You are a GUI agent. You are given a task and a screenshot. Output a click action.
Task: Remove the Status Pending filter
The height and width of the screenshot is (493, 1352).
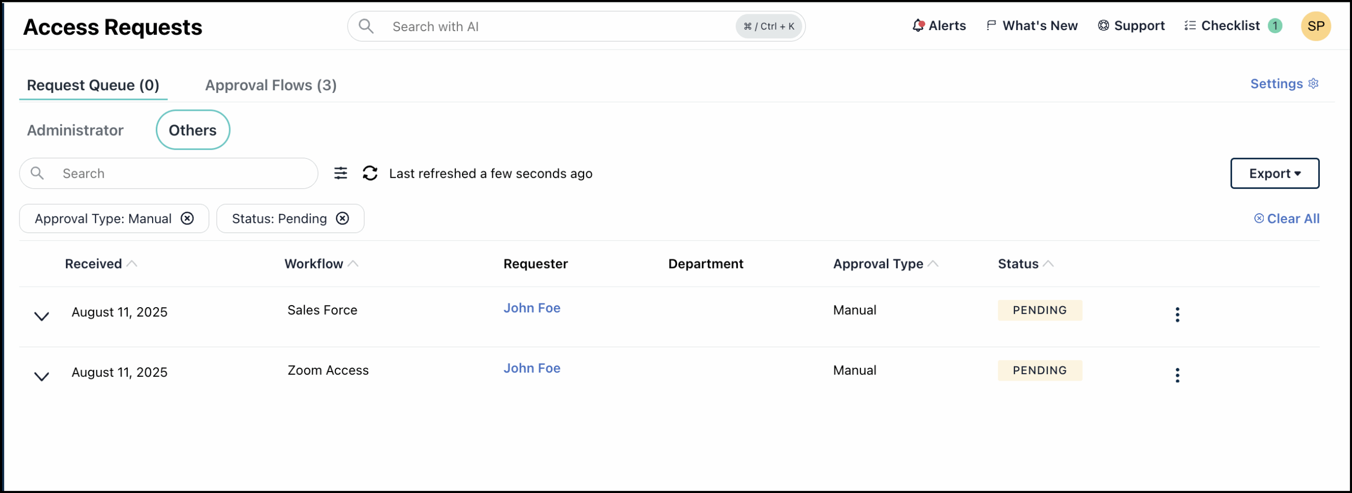coord(342,218)
